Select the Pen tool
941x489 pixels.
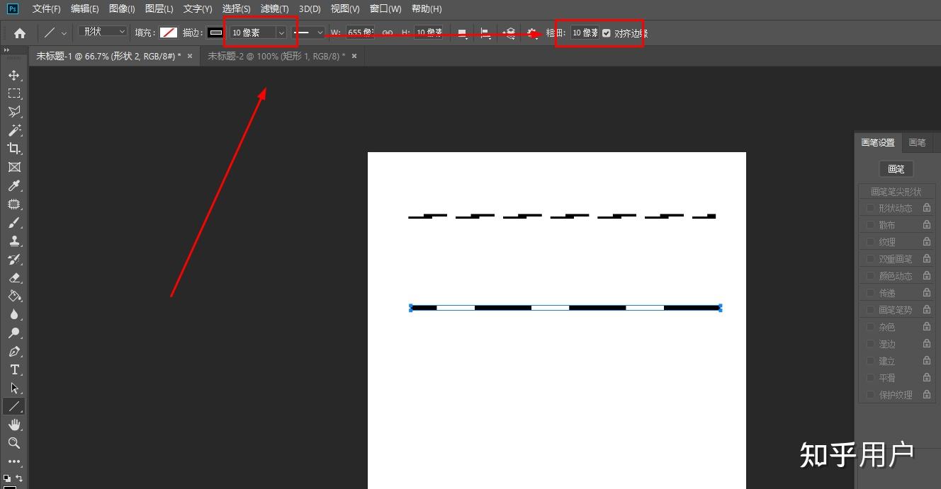tap(13, 351)
